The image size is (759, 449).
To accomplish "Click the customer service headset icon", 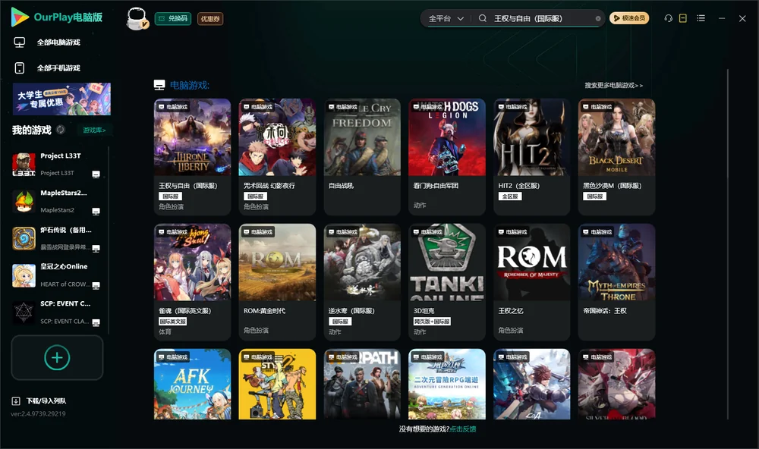I will coord(668,18).
